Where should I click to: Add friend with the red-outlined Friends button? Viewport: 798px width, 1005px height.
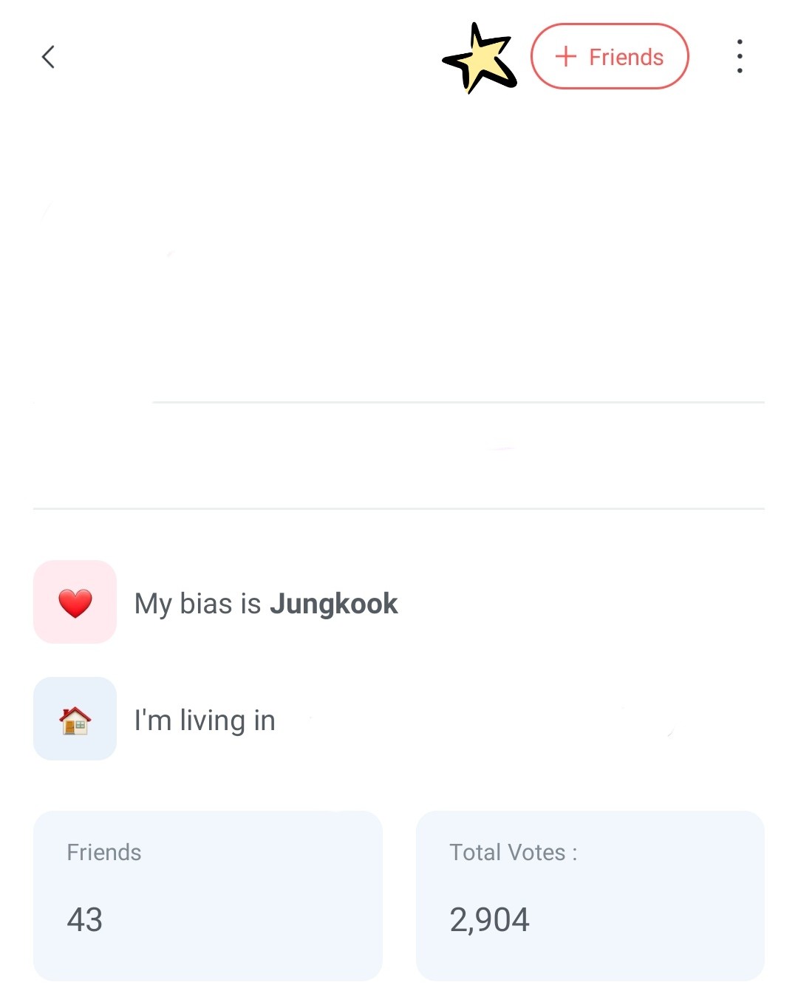click(x=610, y=57)
